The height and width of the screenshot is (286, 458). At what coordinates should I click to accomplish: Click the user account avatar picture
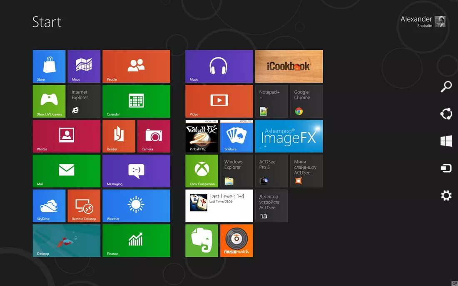pos(440,22)
